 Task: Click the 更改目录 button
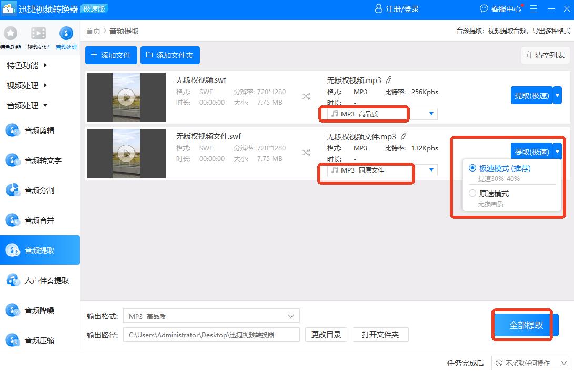pyautogui.click(x=326, y=335)
